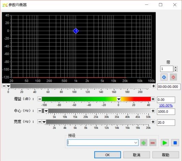This screenshot has width=182, height=161.
Task: Select band 1 diamond node on graph
Action: (x=76, y=31)
